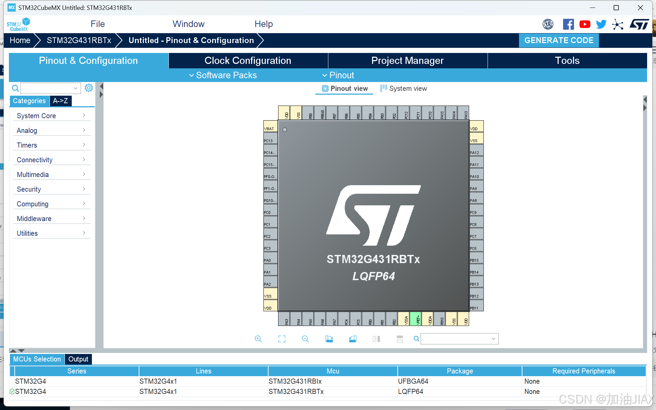Click the horizontal split view icon
Screen dimensions: 656x410
(x=400, y=339)
